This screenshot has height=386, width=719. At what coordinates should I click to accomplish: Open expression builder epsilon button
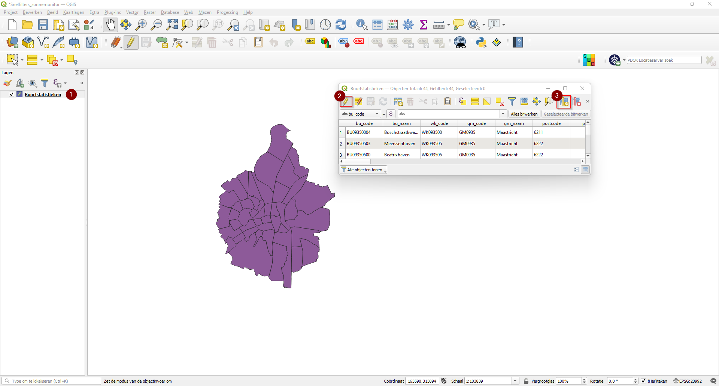391,114
